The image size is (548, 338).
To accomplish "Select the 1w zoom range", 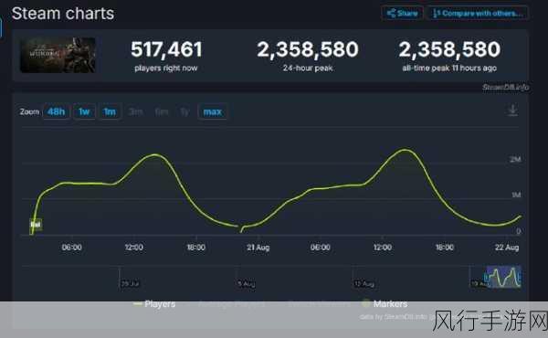I will coord(84,111).
